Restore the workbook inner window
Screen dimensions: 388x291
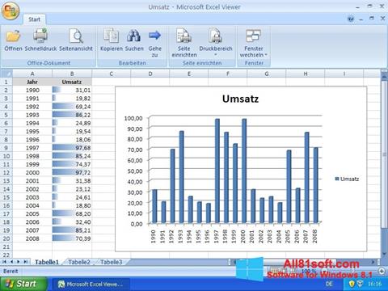click(x=372, y=19)
